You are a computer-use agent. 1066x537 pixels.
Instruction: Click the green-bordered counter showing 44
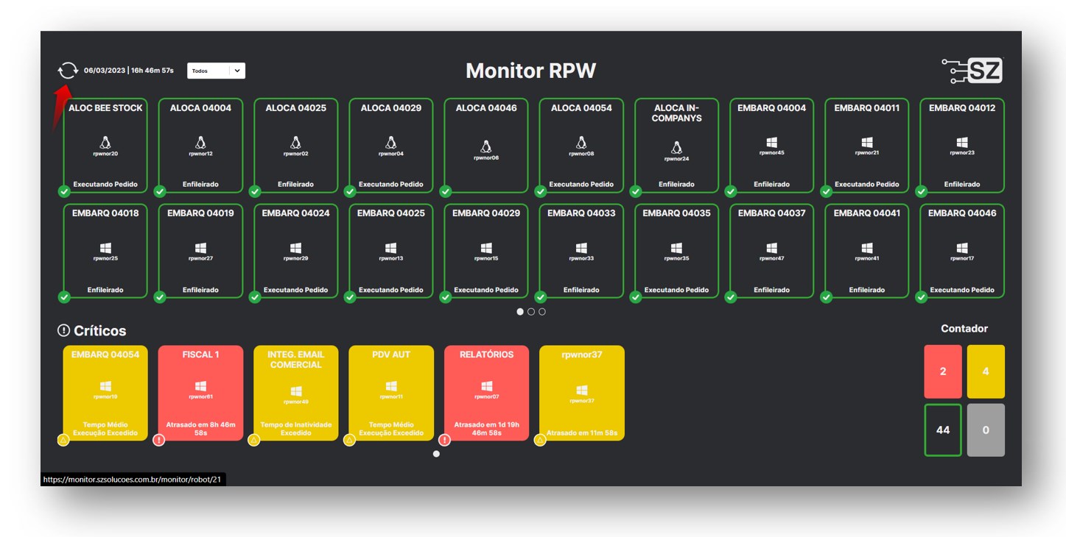pyautogui.click(x=943, y=430)
